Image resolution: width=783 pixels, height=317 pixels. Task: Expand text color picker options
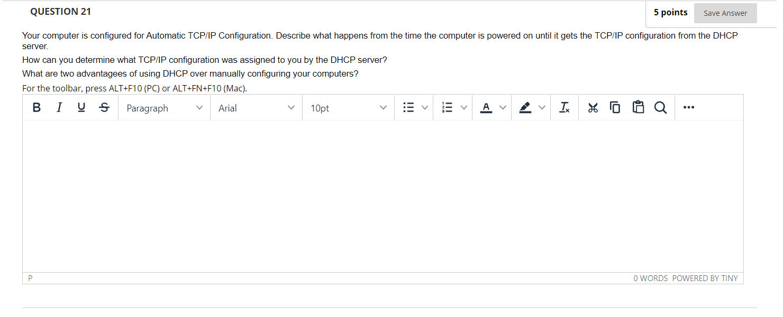click(x=503, y=108)
